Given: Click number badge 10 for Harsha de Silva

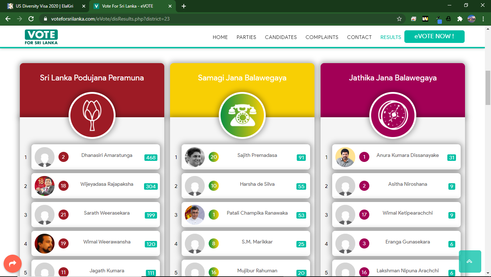Looking at the screenshot, I should (x=214, y=186).
